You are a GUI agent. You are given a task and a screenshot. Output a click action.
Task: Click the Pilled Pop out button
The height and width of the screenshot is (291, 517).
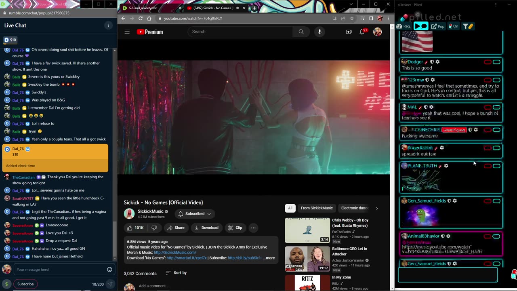pyautogui.click(x=438, y=26)
